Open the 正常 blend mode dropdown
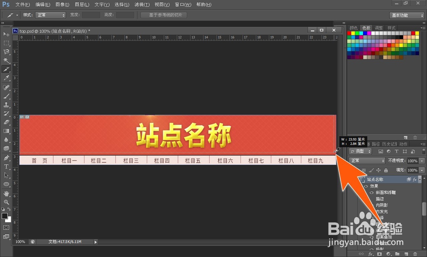The width and height of the screenshot is (427, 257). pos(367,161)
